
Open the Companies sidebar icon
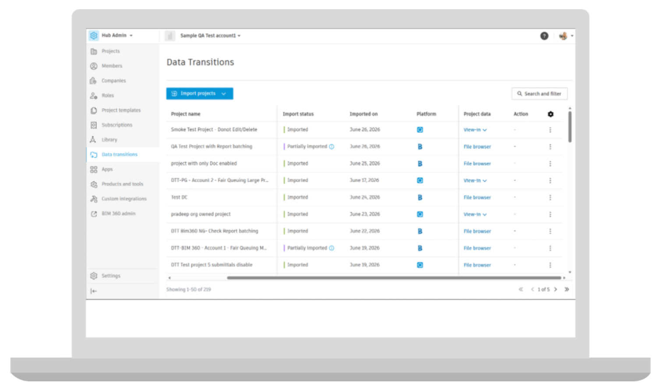point(93,81)
